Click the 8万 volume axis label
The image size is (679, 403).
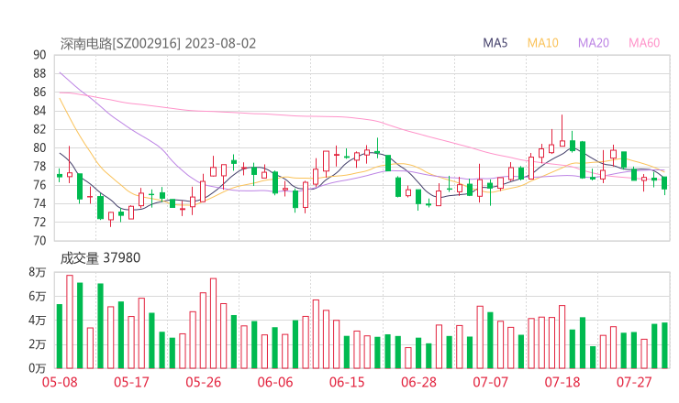[38, 272]
